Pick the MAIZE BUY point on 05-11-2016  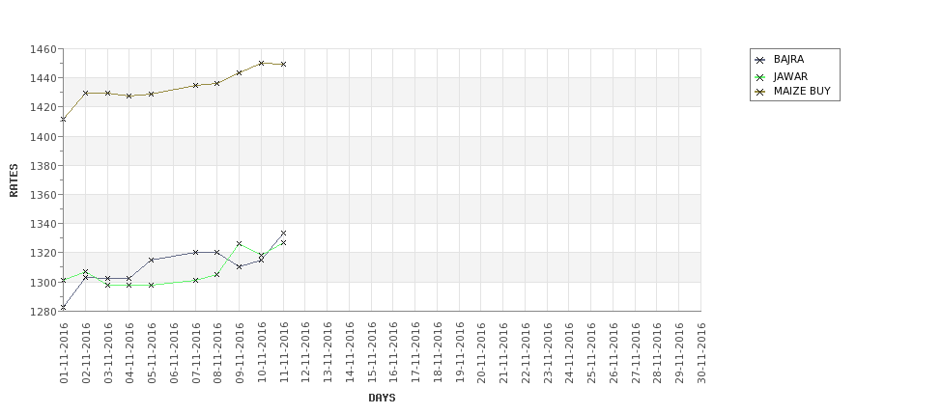[x=152, y=95]
